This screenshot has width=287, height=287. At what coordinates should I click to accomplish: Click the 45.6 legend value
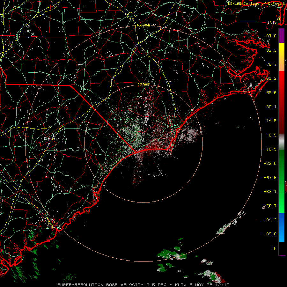pyautogui.click(x=271, y=92)
